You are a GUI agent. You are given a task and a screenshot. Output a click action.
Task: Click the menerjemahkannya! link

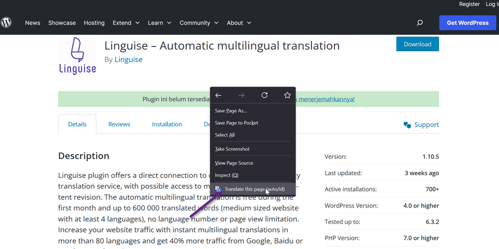click(325, 99)
